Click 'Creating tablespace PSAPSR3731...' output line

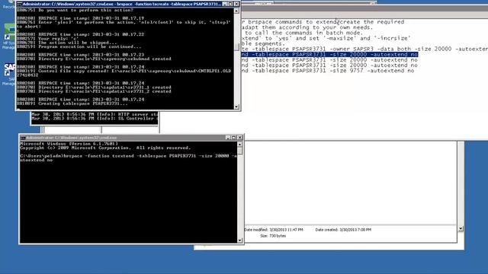(x=72, y=104)
